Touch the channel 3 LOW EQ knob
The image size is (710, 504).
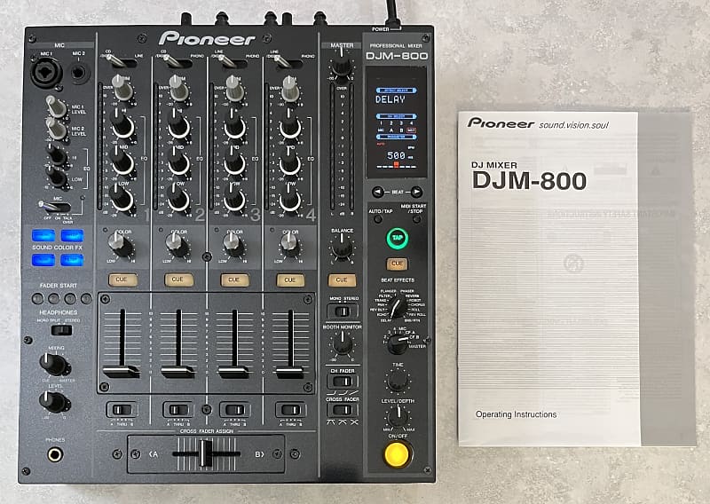(234, 198)
